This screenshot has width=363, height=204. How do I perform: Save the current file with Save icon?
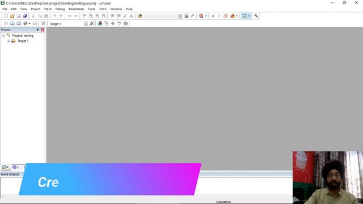click(19, 16)
